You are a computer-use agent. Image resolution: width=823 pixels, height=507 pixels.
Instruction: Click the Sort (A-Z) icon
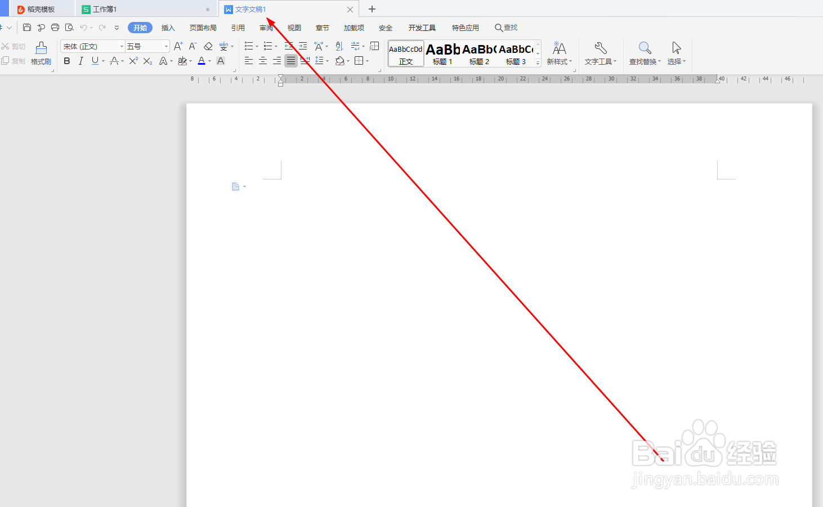tap(339, 46)
